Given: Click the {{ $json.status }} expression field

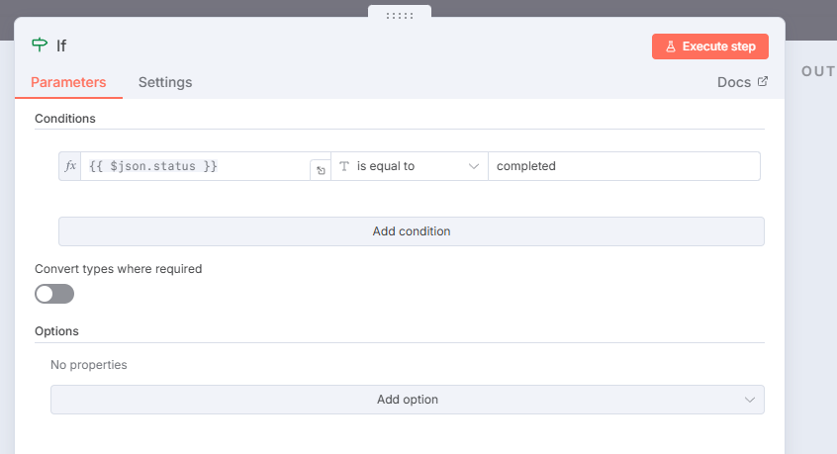Looking at the screenshot, I should tap(193, 166).
